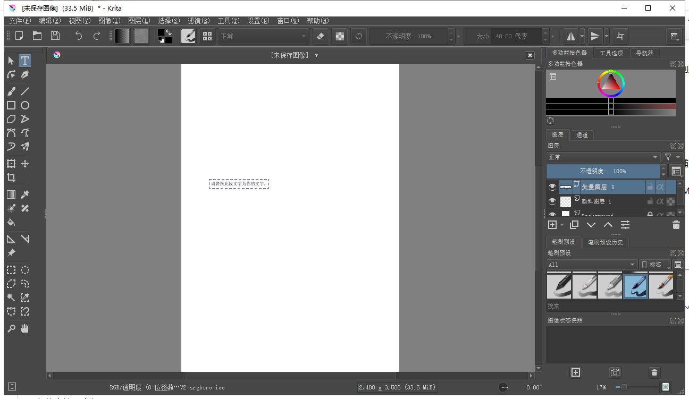
Task: Select the Rectangle tool
Action: [x=11, y=105]
